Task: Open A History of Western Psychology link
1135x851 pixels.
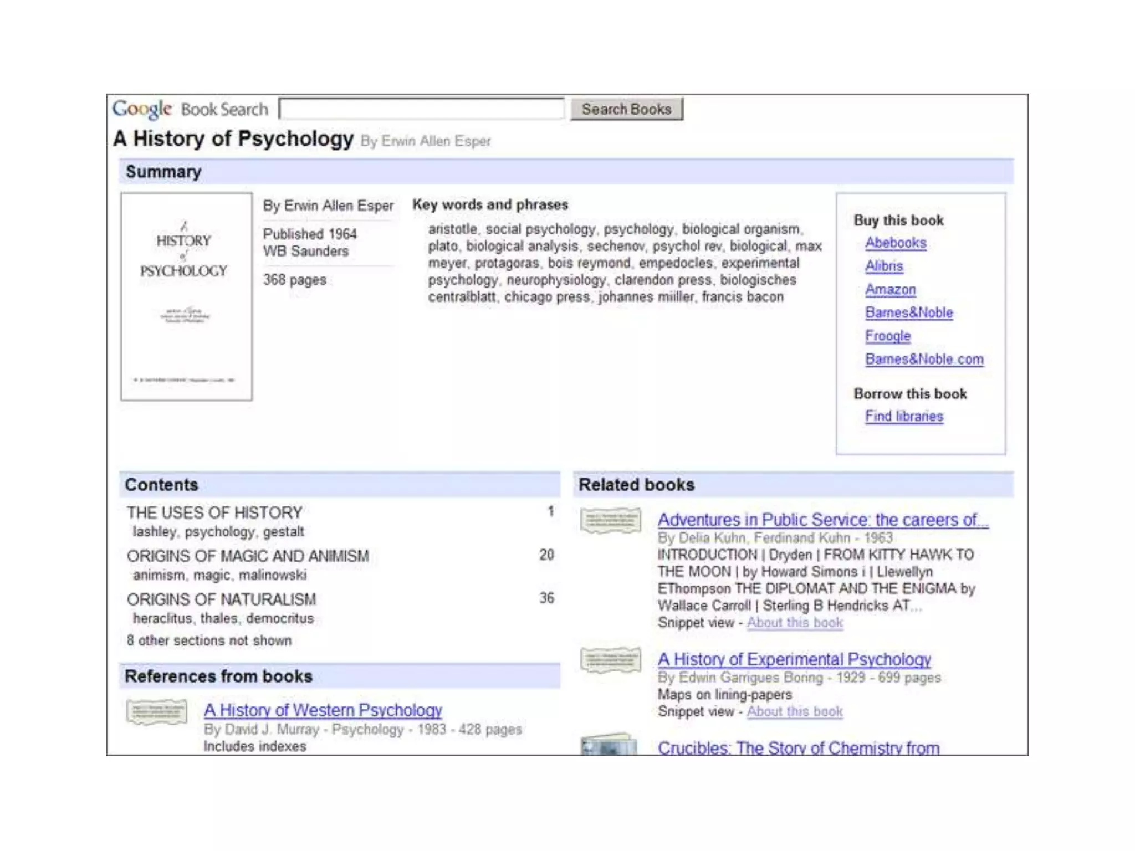Action: 323,710
